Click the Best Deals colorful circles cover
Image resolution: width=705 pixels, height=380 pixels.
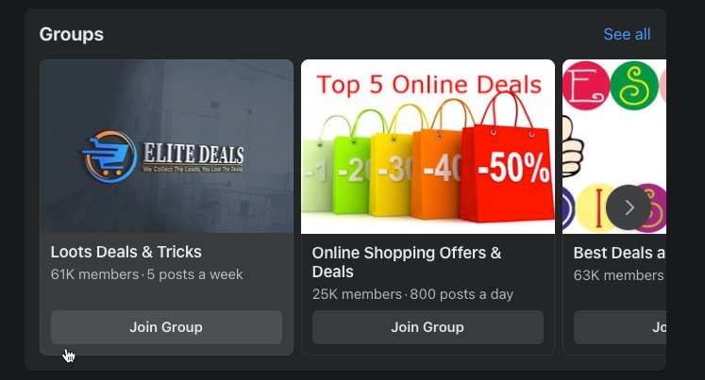coord(614,146)
